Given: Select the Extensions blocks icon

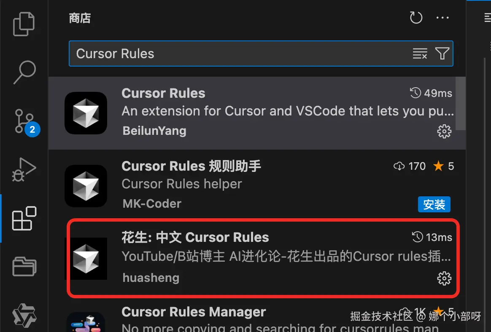Looking at the screenshot, I should tap(24, 218).
